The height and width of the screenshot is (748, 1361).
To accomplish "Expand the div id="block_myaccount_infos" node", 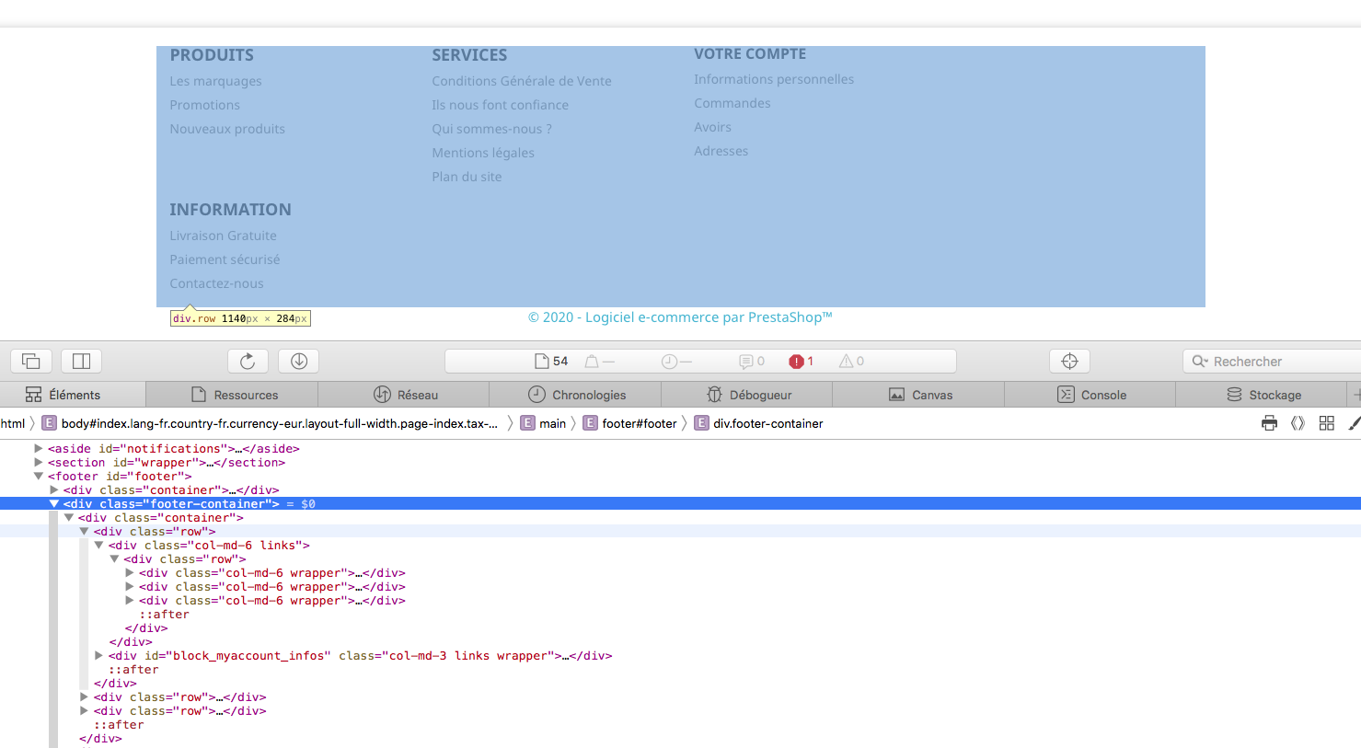I will pos(98,656).
